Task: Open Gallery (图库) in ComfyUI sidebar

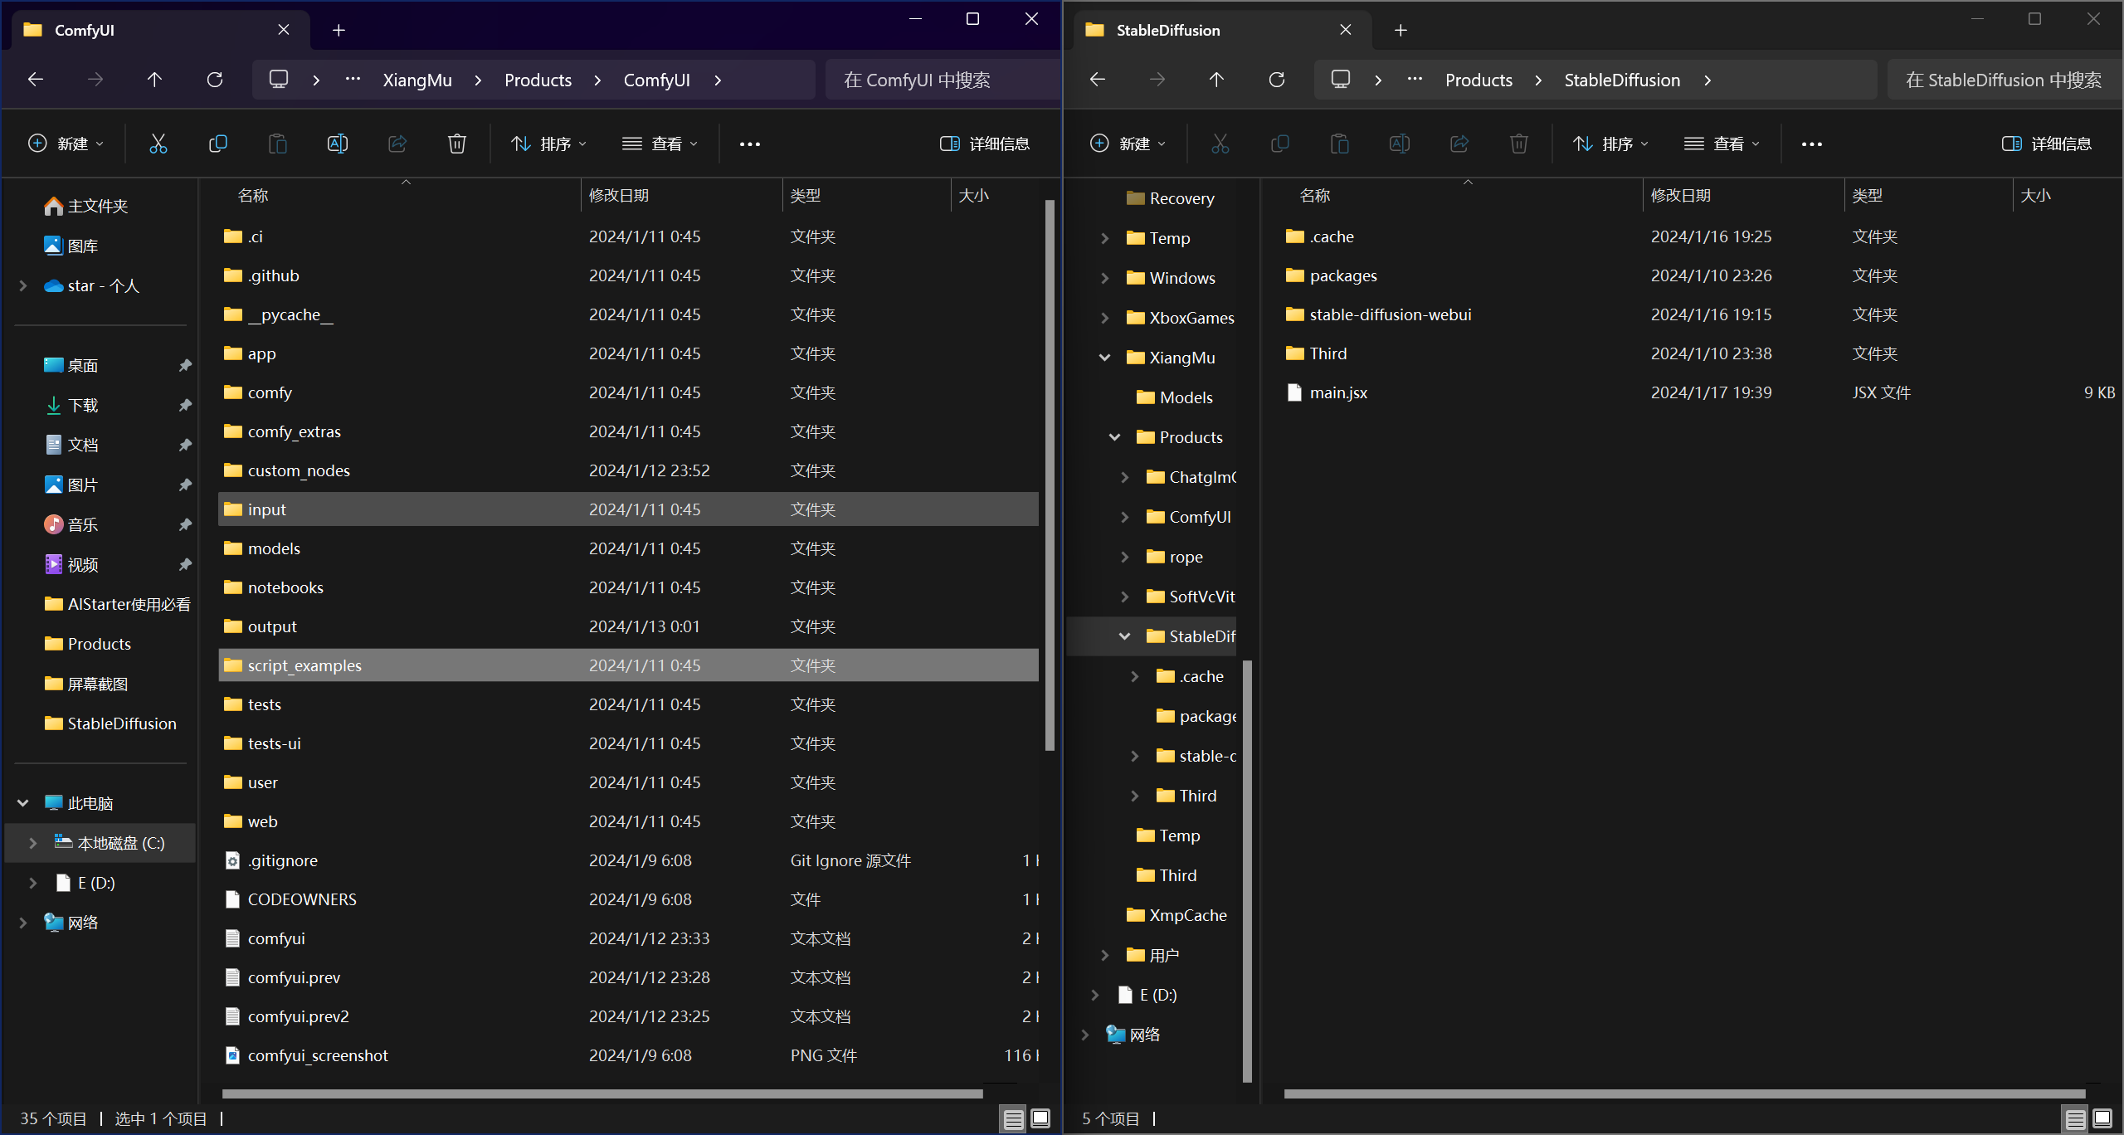Action: pyautogui.click(x=71, y=246)
